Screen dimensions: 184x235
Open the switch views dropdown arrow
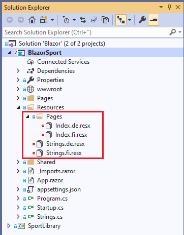coord(52,20)
